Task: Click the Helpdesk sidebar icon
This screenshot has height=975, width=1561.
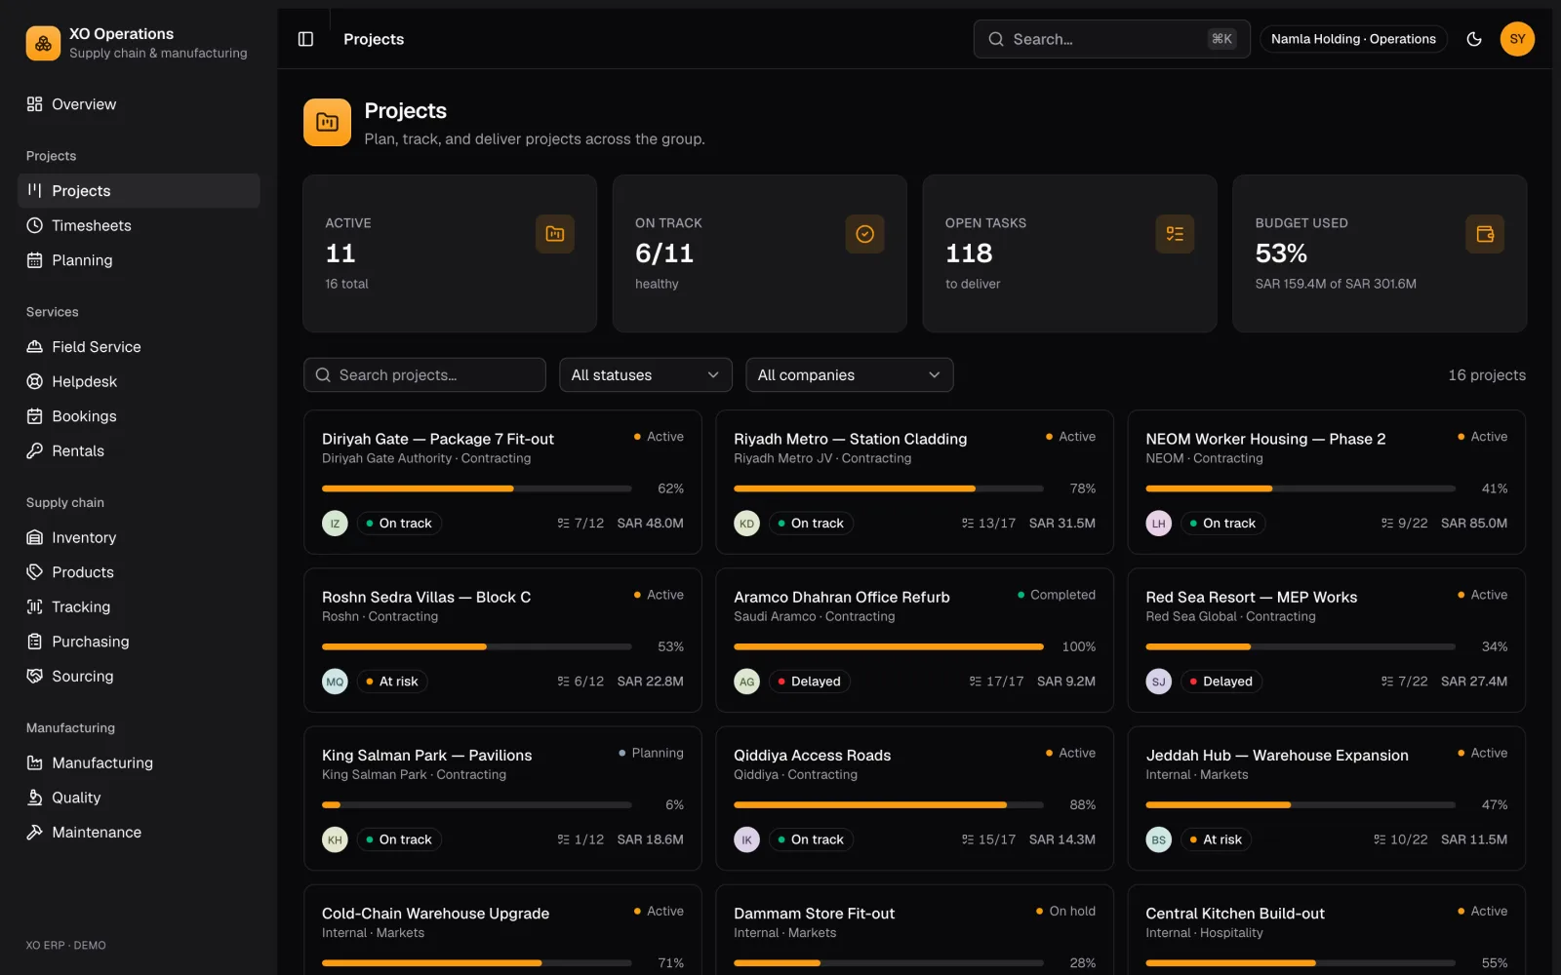Action: (35, 381)
